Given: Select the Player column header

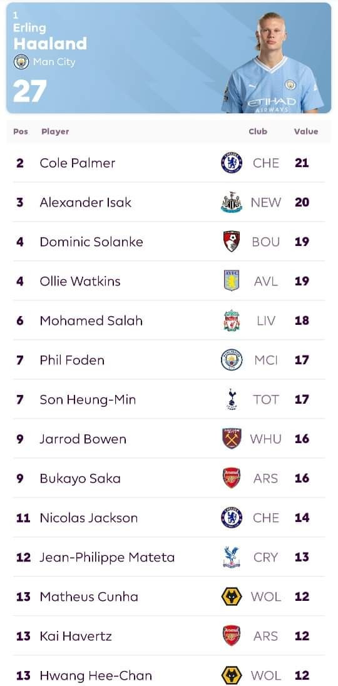Looking at the screenshot, I should tap(55, 131).
